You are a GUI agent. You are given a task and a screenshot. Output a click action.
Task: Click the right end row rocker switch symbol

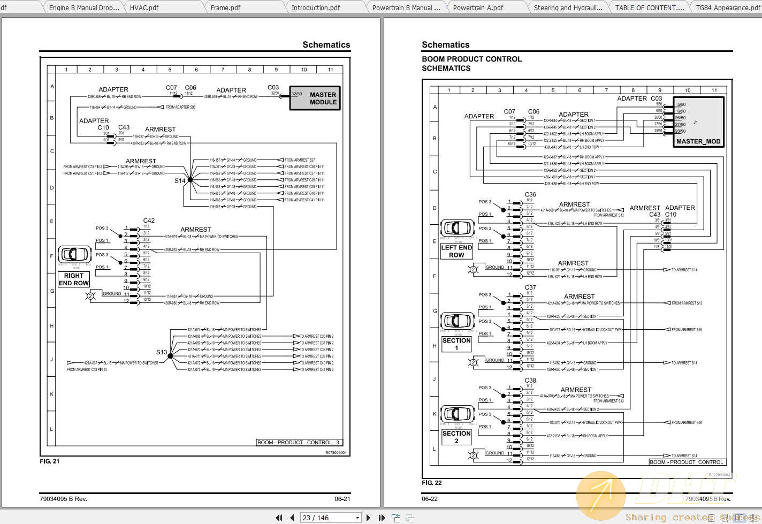[74, 254]
